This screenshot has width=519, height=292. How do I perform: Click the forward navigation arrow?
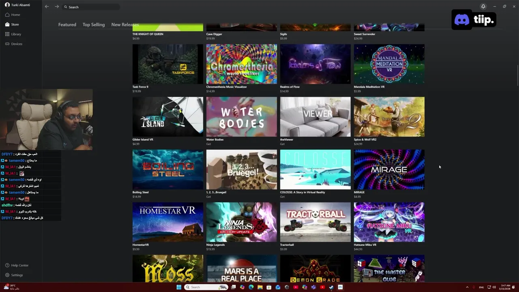(x=57, y=7)
